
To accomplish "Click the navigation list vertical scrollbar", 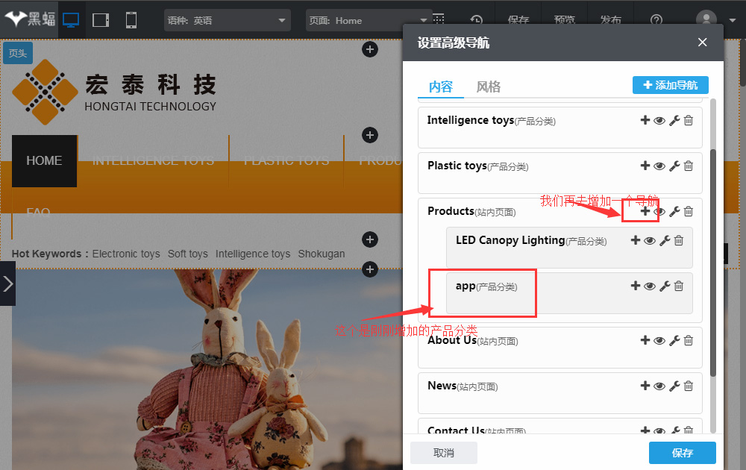I will click(712, 261).
